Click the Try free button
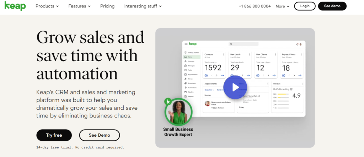364x157 pixels. [x=54, y=135]
